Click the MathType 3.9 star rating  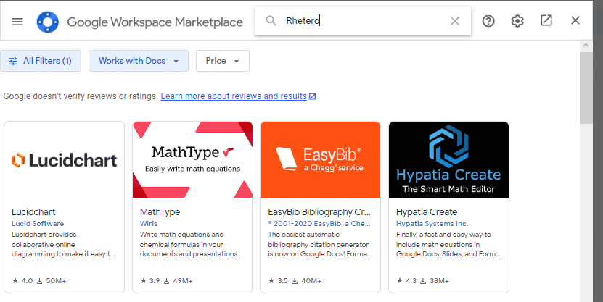click(x=150, y=280)
